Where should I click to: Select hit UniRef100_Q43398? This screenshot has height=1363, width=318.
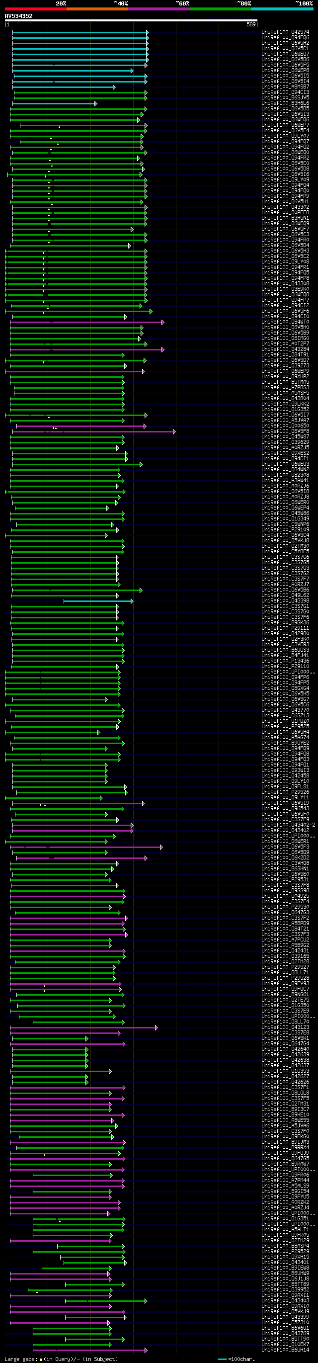(286, 601)
